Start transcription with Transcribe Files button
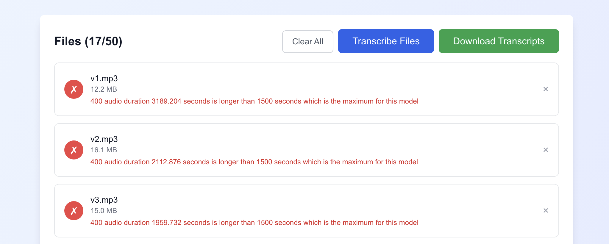The width and height of the screenshot is (609, 244). (386, 41)
